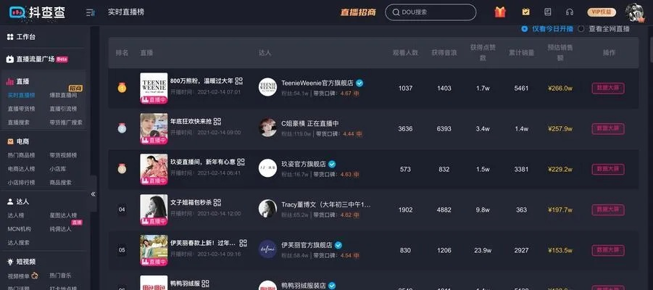Click 数据大屏 button for 伊芙丽 row
Viewport: 653px width, 290px height.
pos(608,250)
